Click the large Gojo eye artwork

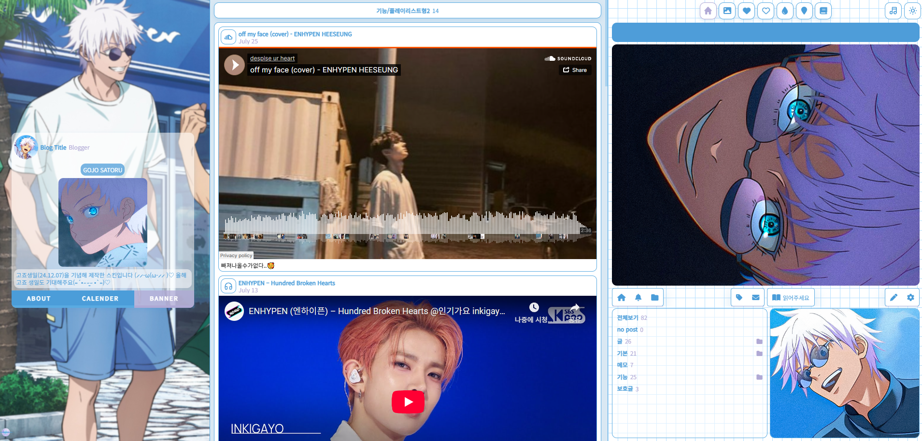click(x=766, y=165)
